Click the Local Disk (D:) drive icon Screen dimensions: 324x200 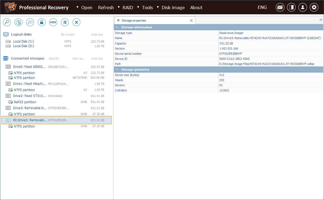pos(8,46)
